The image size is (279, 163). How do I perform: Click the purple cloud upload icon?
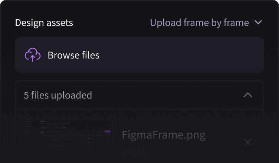(33, 55)
